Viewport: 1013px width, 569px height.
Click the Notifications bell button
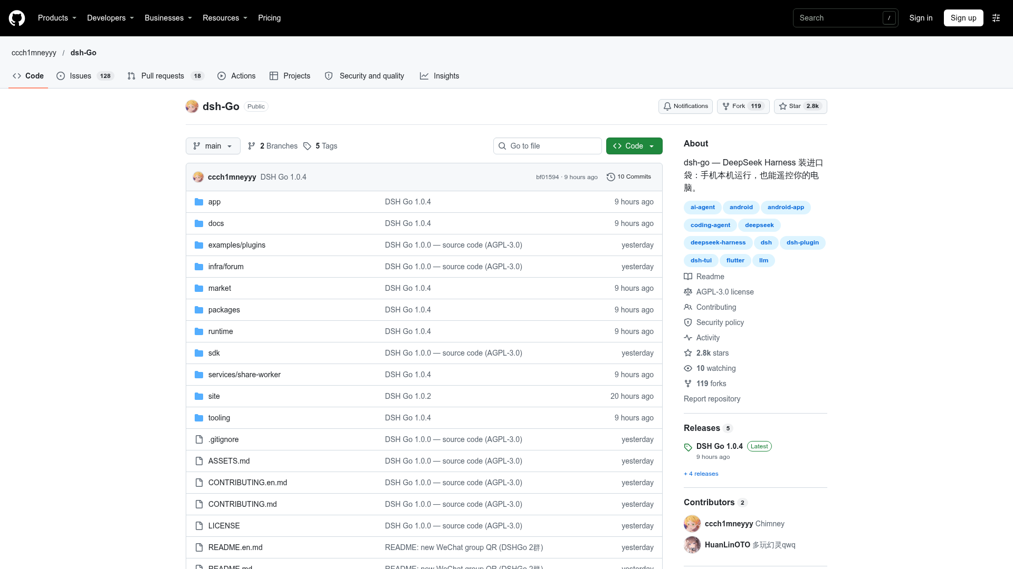685,106
